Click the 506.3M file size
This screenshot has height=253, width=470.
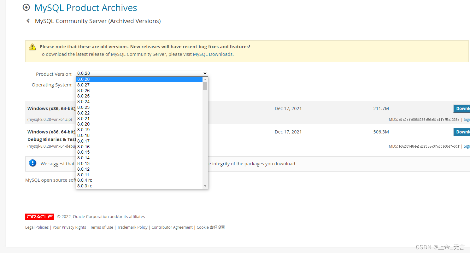pyautogui.click(x=381, y=132)
